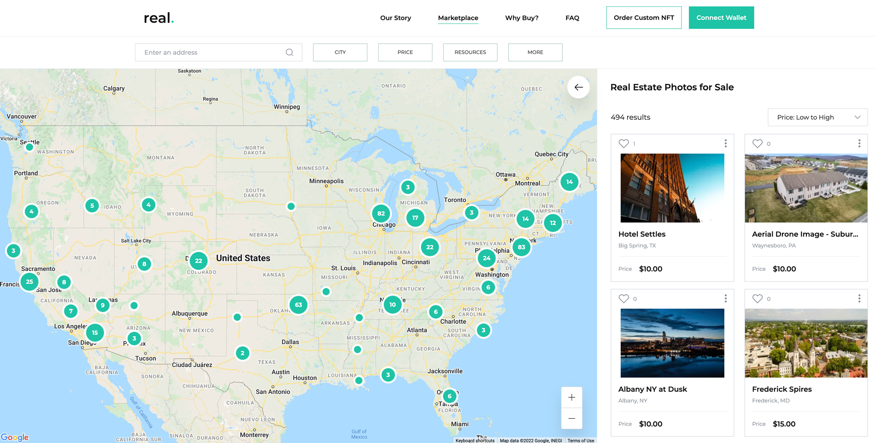Click the Chicago cluster marker showing 82
Image resolution: width=875 pixels, height=443 pixels.
click(x=381, y=213)
